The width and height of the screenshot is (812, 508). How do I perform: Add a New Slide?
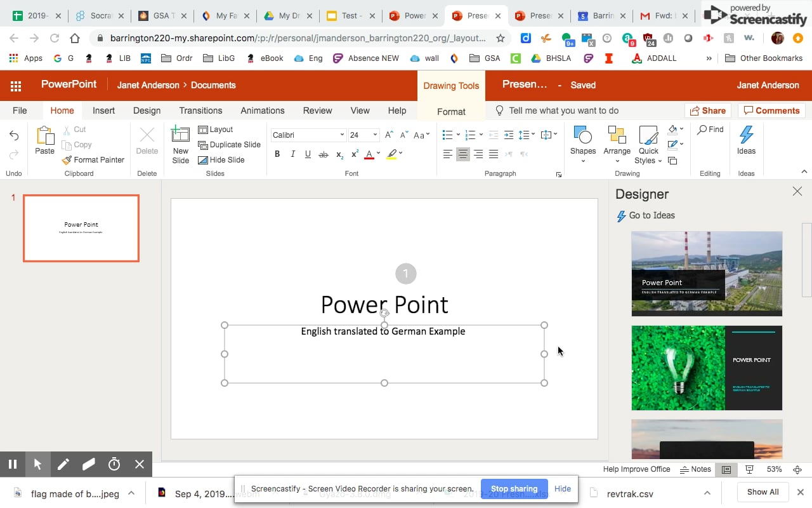[x=180, y=145]
